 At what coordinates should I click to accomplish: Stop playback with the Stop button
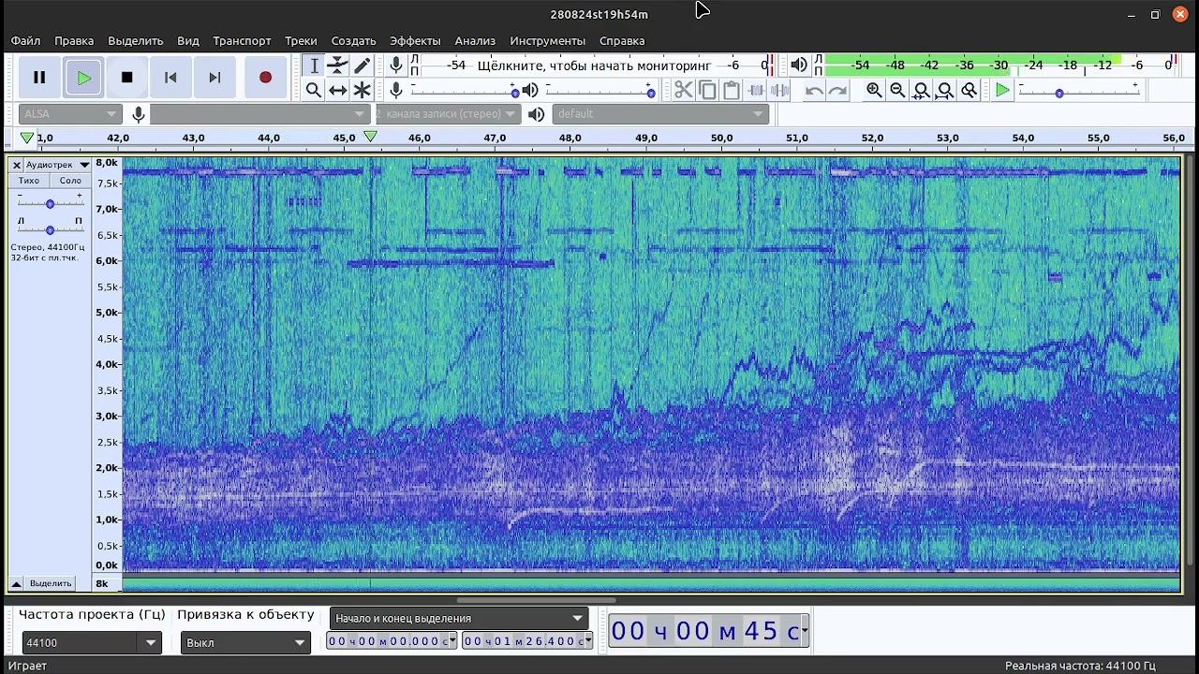click(127, 78)
